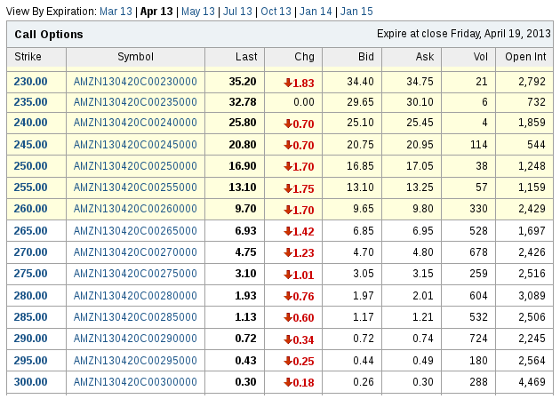Select strike 275.00

[x=30, y=274]
